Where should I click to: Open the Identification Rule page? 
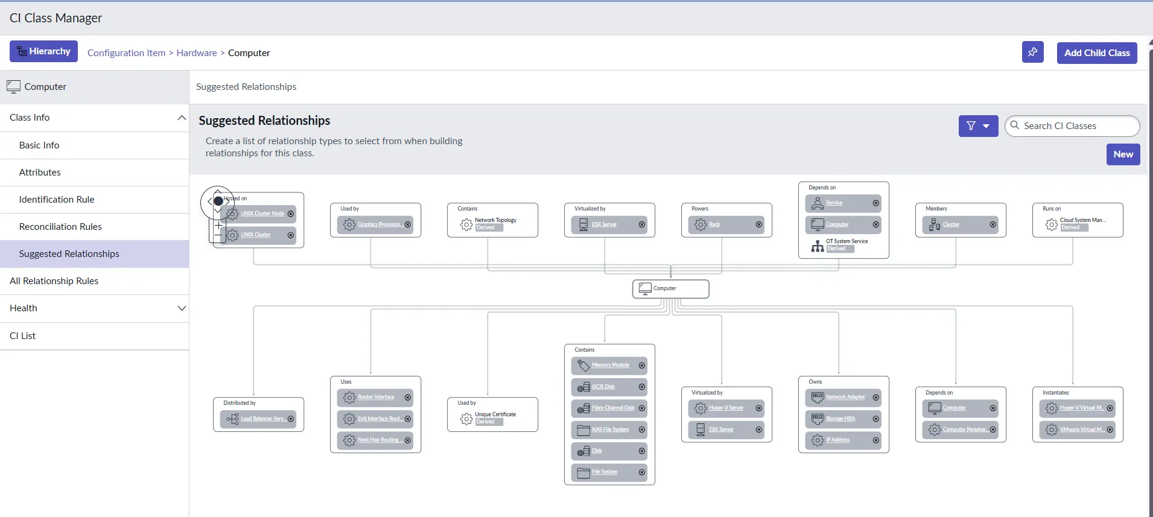(x=94, y=200)
